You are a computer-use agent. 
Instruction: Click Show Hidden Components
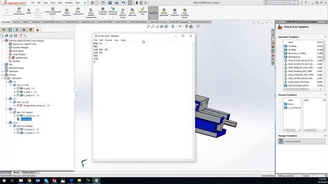click(91, 13)
